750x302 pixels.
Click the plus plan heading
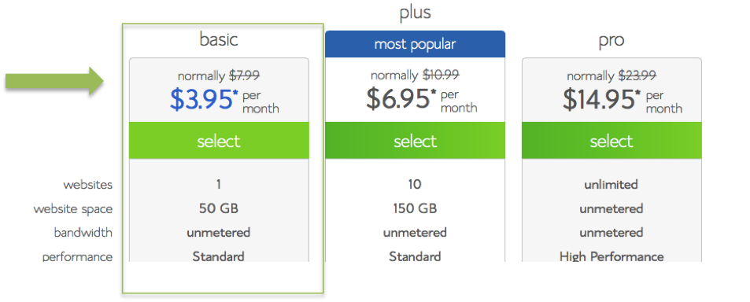(416, 13)
